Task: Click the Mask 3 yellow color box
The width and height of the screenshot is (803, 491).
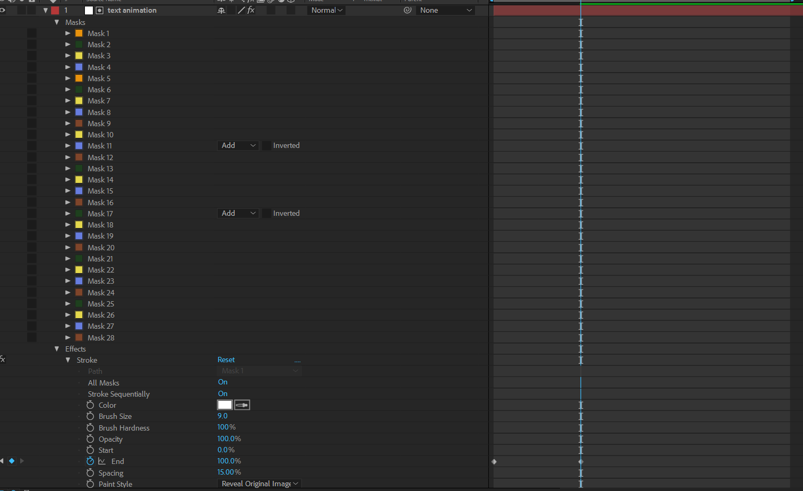Action: point(79,56)
